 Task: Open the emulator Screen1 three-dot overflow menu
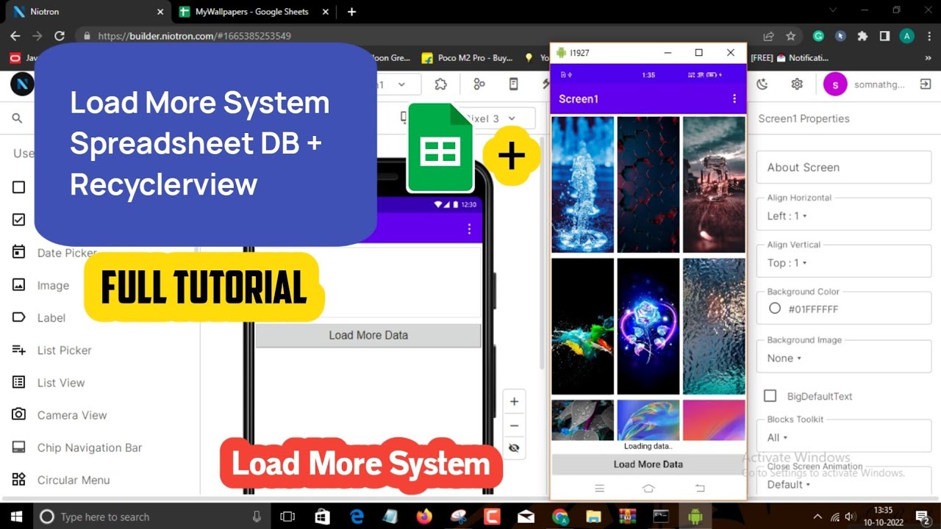[734, 98]
